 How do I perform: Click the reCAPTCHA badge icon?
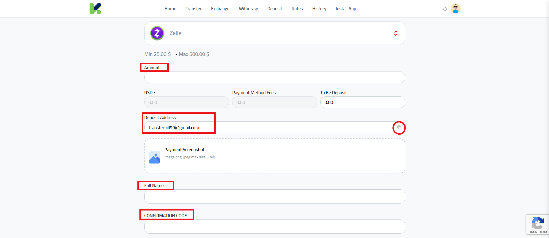point(537,223)
